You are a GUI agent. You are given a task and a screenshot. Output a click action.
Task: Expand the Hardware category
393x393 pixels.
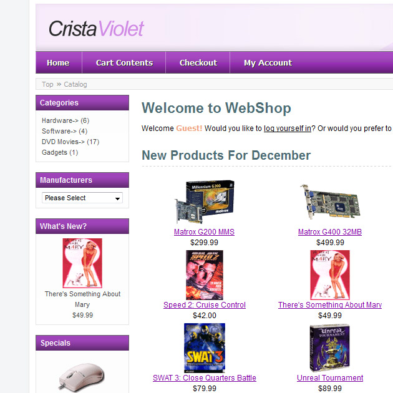65,120
